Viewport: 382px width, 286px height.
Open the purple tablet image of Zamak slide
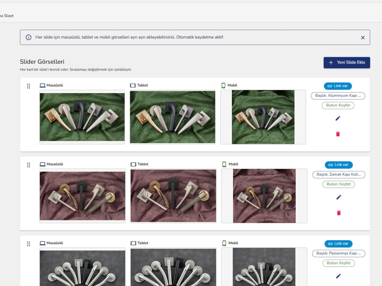pos(173,196)
